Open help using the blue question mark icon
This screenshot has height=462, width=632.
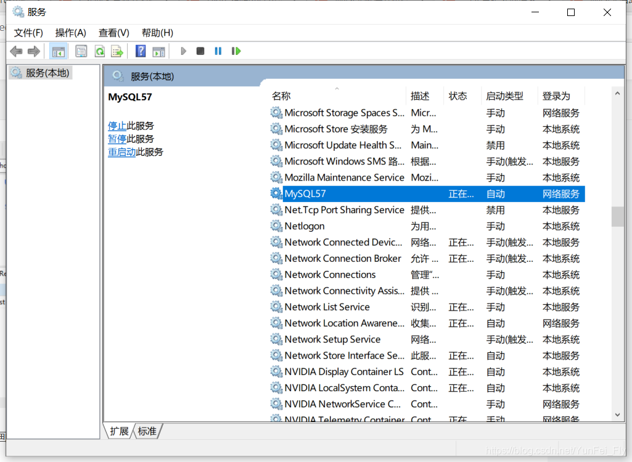pos(140,51)
